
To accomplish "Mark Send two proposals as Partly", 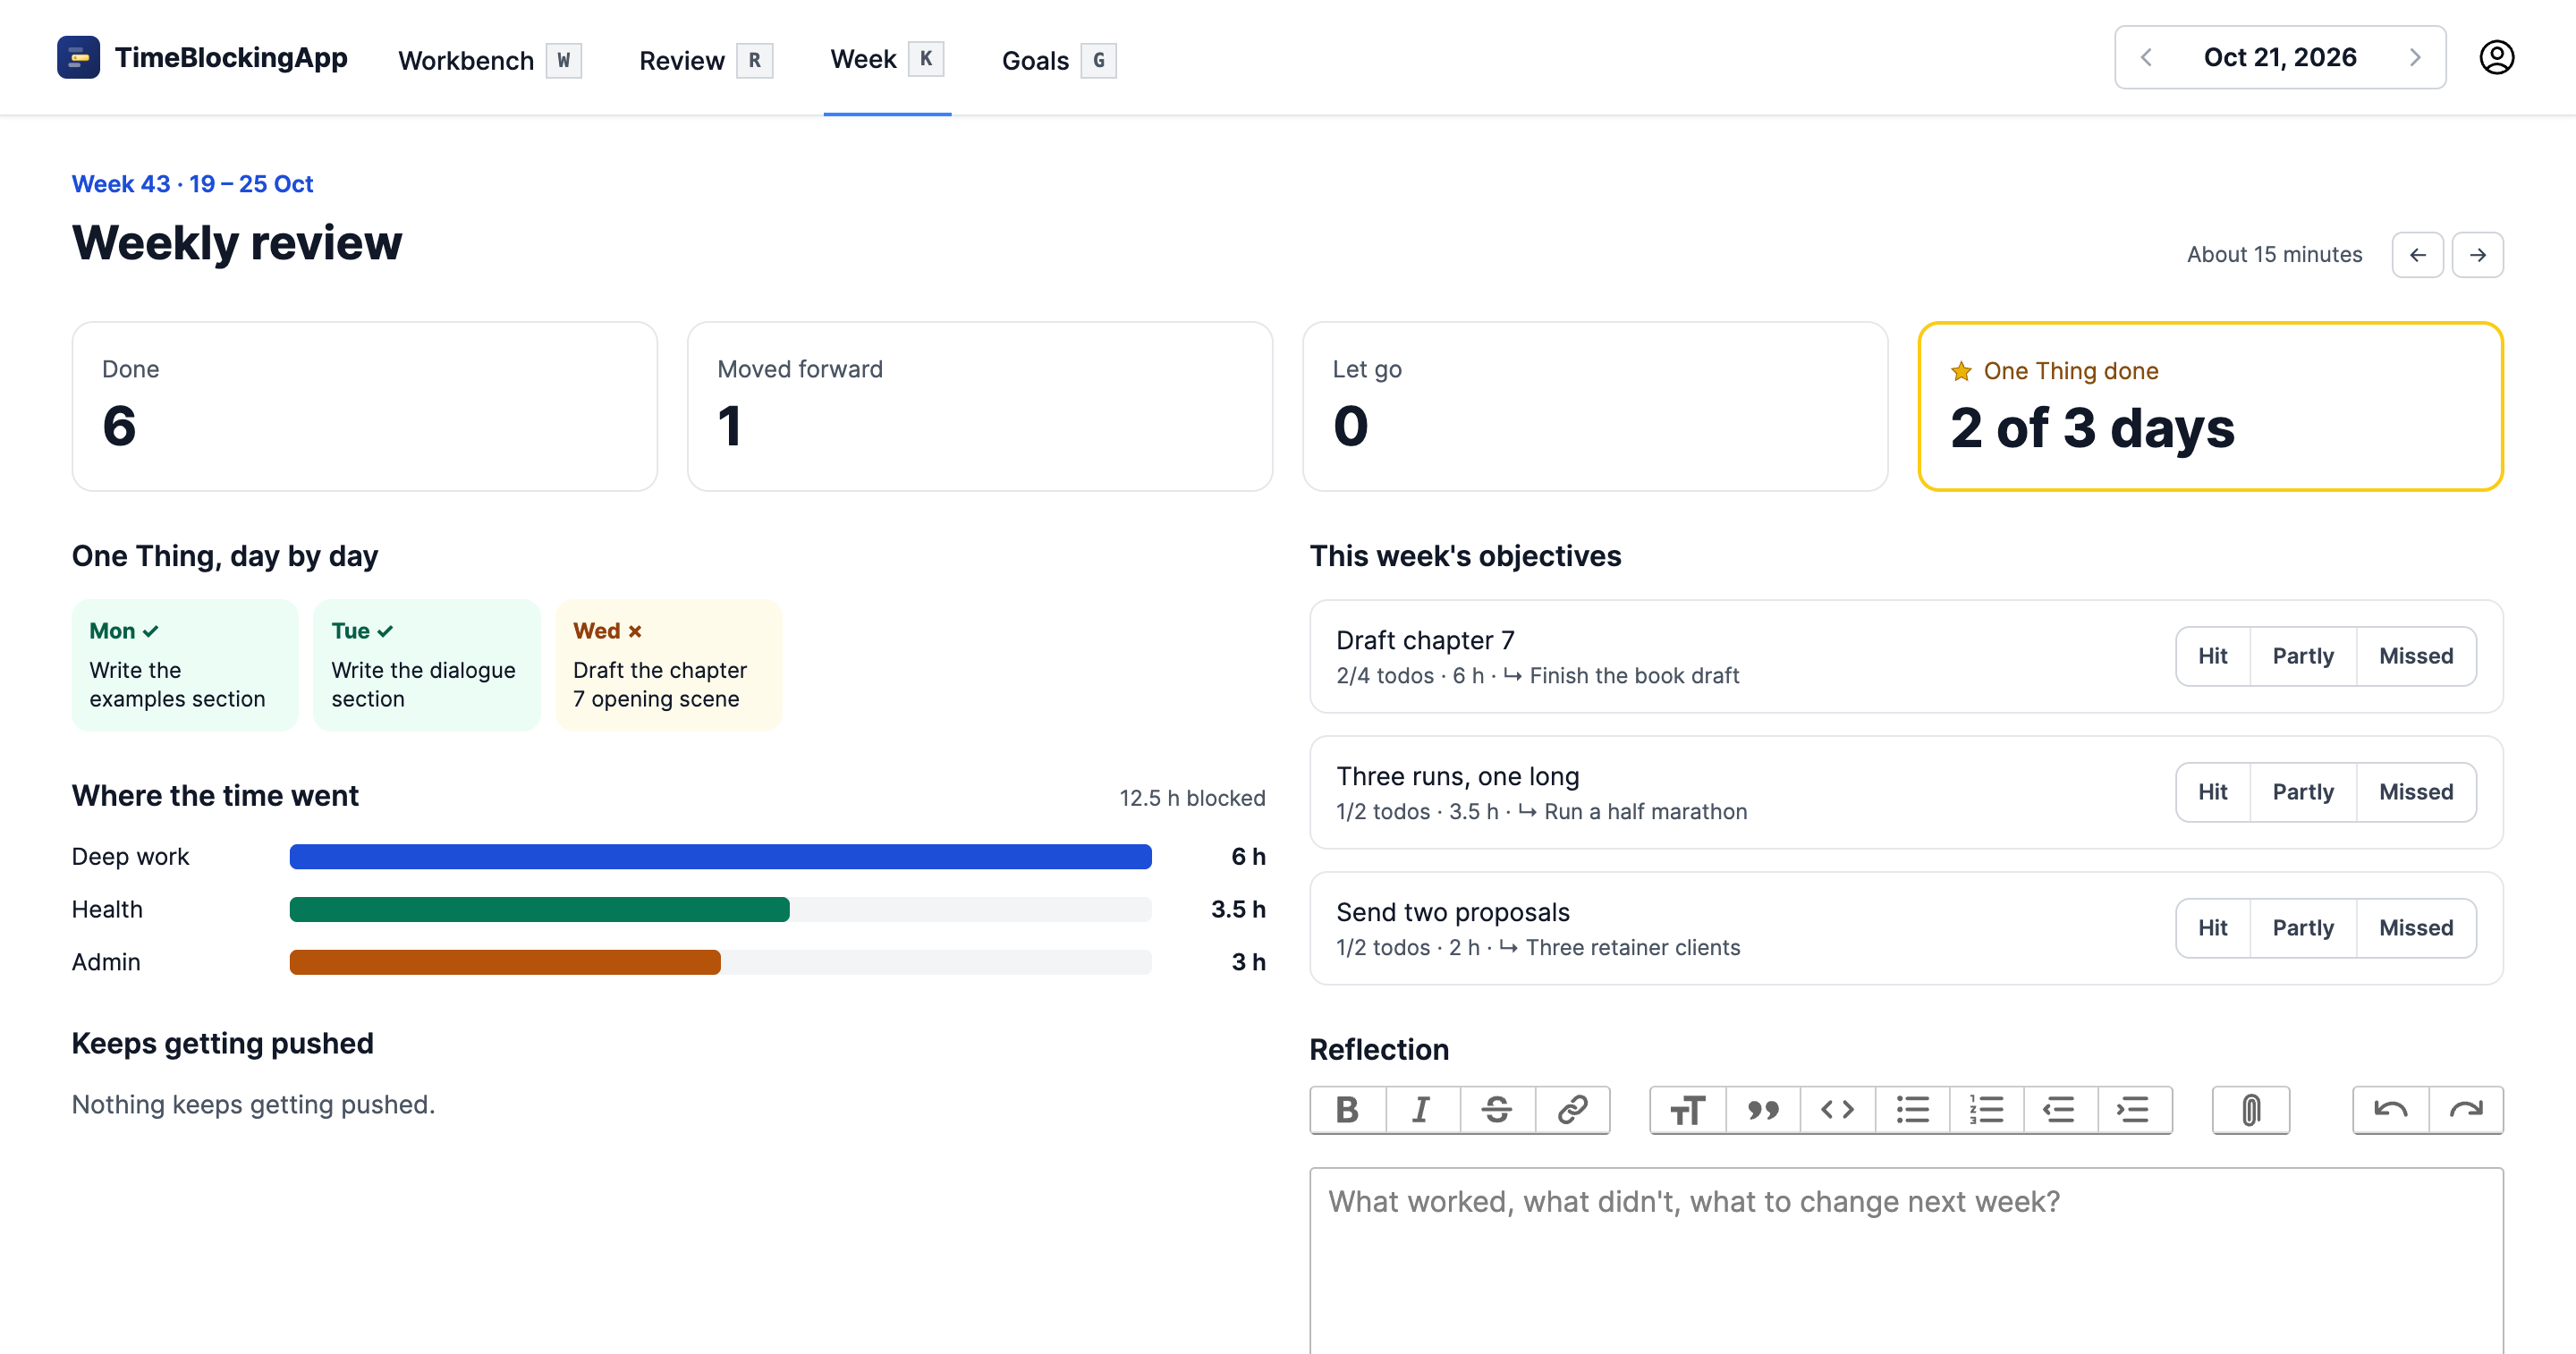I will tap(2303, 928).
